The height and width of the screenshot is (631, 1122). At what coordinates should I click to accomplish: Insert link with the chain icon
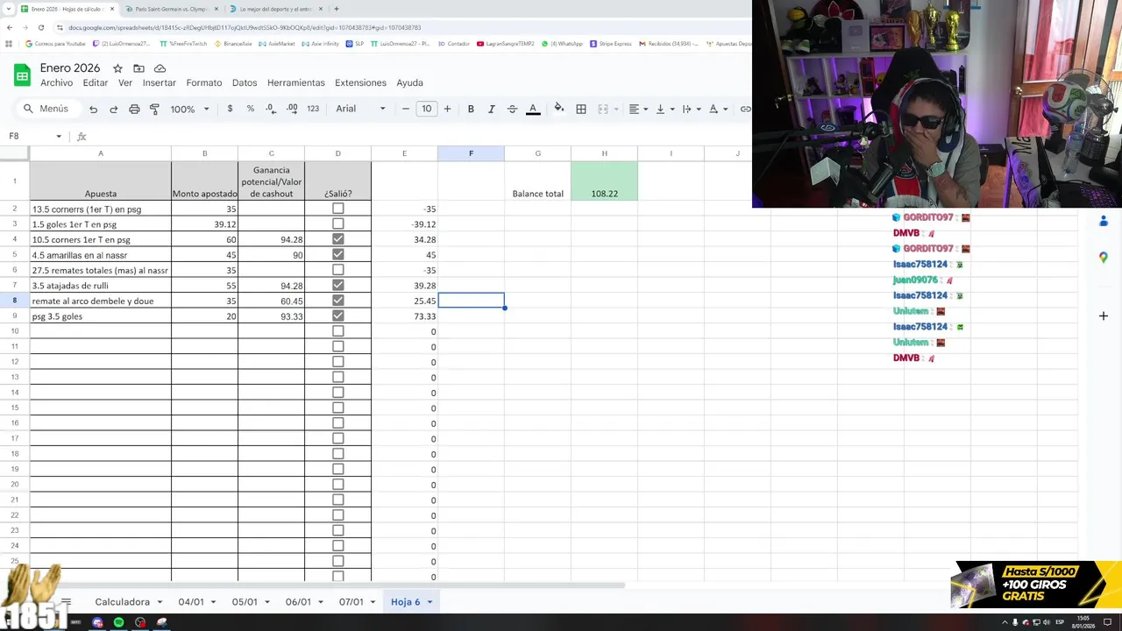(x=745, y=109)
